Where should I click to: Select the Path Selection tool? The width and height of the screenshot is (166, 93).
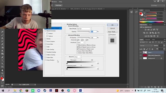[2, 64]
